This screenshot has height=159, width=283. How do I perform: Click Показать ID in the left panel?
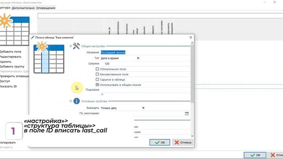tap(8, 87)
